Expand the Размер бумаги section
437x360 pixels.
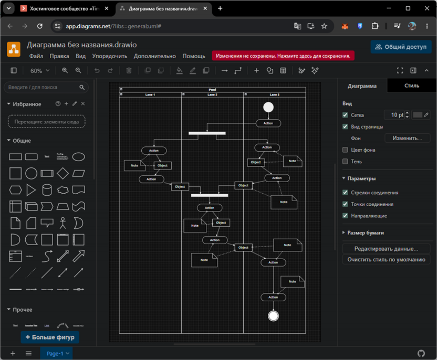click(x=366, y=233)
